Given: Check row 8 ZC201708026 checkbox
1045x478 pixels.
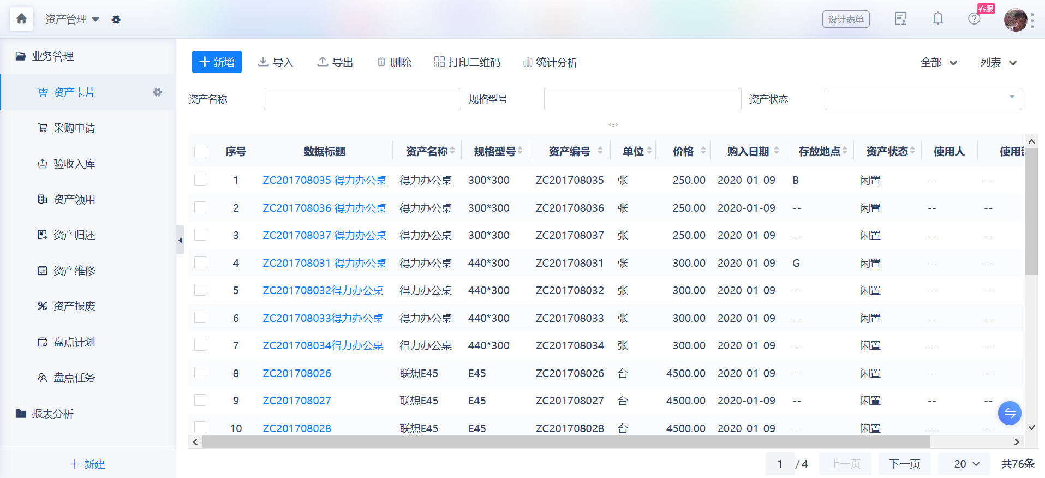Looking at the screenshot, I should [200, 373].
